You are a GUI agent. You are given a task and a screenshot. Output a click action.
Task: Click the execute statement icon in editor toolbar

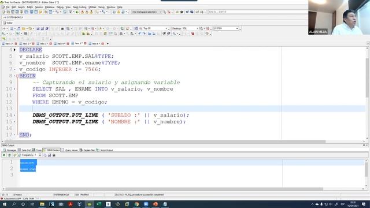click(x=4, y=34)
